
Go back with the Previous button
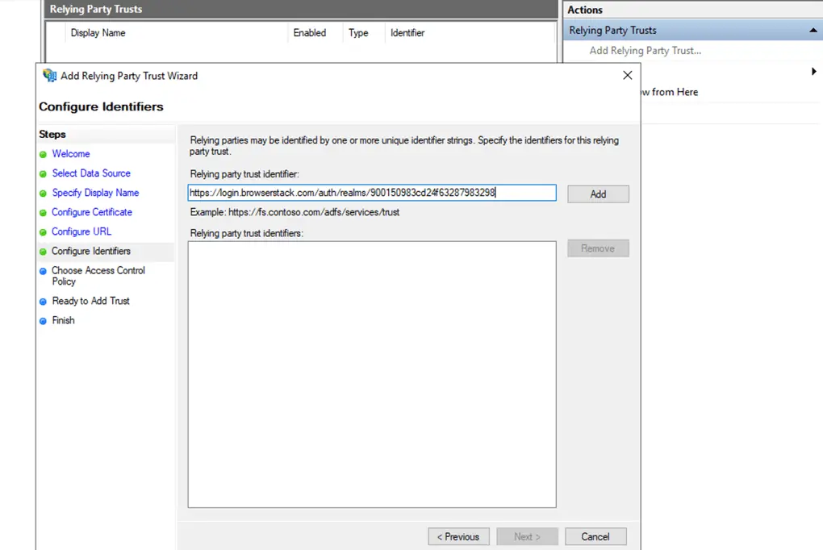458,536
